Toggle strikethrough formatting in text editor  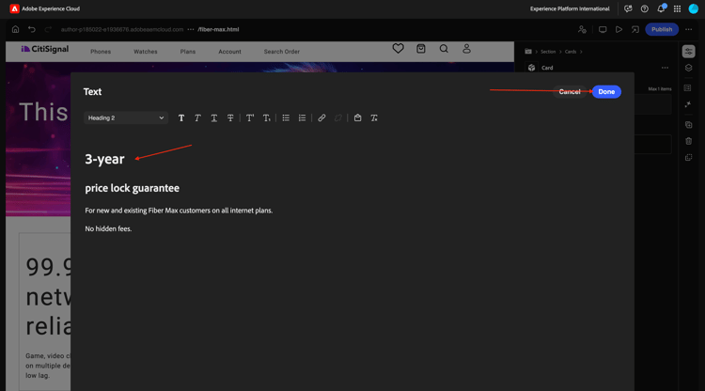click(230, 117)
